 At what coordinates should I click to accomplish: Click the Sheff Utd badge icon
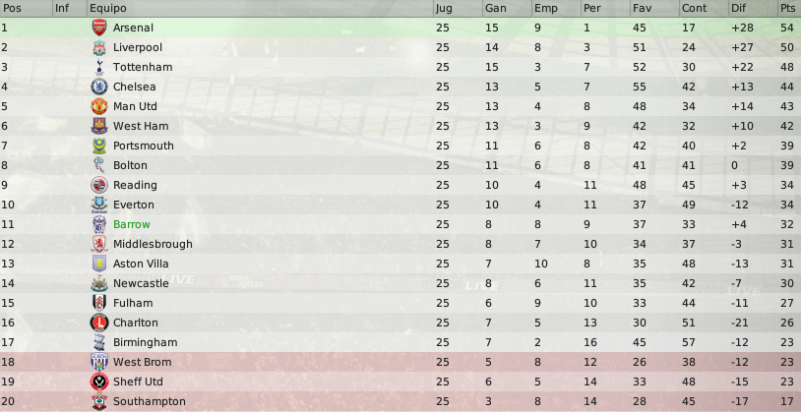(99, 382)
